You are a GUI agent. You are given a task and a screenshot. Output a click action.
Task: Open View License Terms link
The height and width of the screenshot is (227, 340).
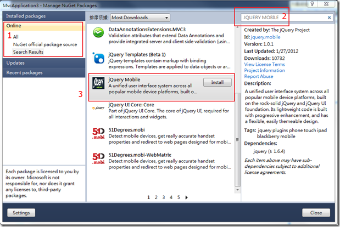264,64
